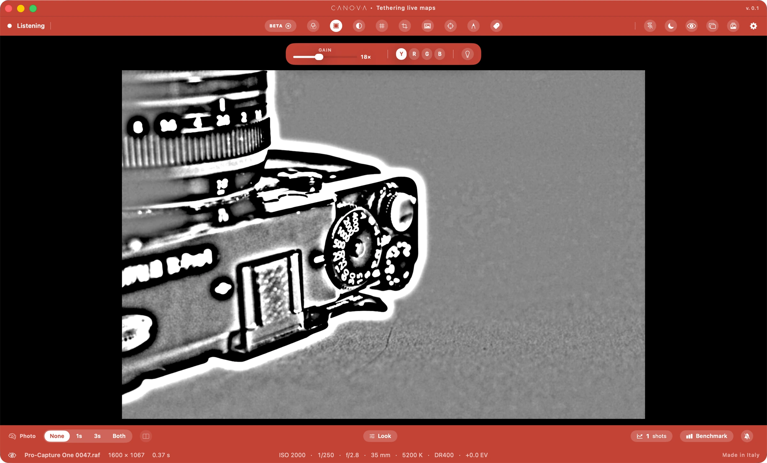The image size is (767, 463).
Task: Select the R channel button
Action: (414, 54)
